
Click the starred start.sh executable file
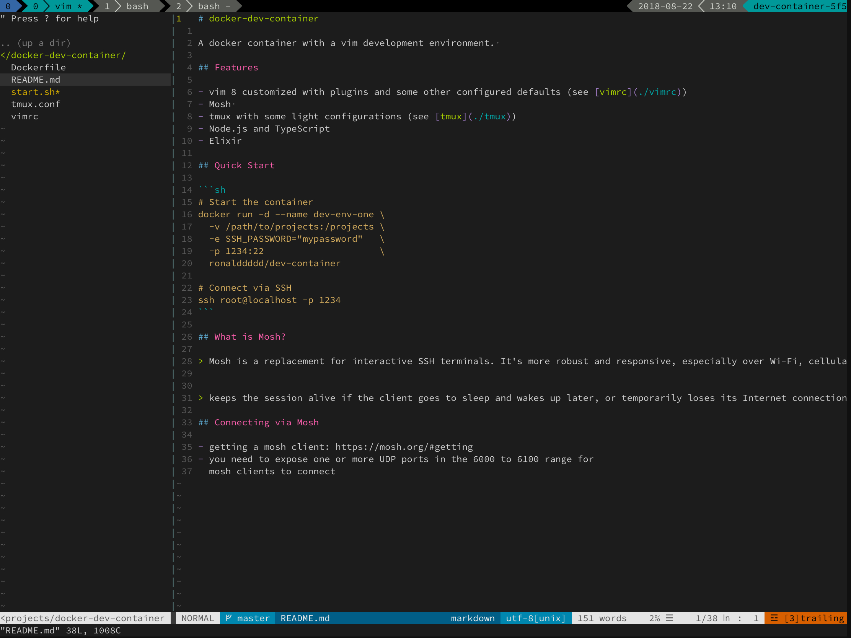[35, 92]
